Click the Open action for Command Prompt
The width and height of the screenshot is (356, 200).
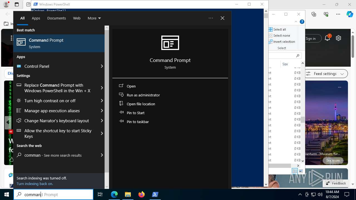point(131,86)
